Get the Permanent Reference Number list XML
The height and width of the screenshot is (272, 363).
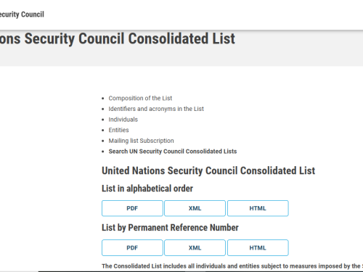click(x=195, y=247)
